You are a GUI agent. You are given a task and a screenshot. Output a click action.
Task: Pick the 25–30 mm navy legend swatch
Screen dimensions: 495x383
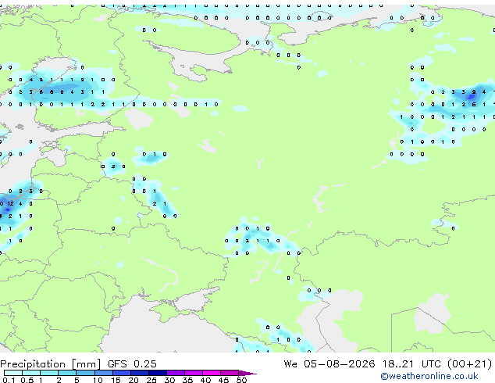pyautogui.click(x=157, y=373)
